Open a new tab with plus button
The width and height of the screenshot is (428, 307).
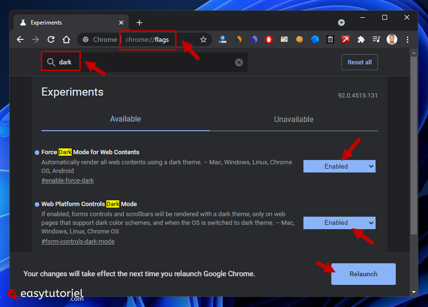tap(139, 23)
